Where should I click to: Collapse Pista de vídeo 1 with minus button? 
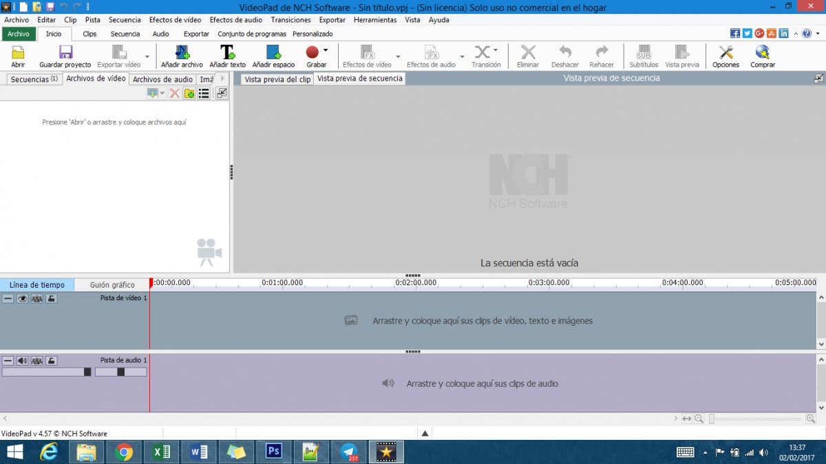(x=8, y=299)
